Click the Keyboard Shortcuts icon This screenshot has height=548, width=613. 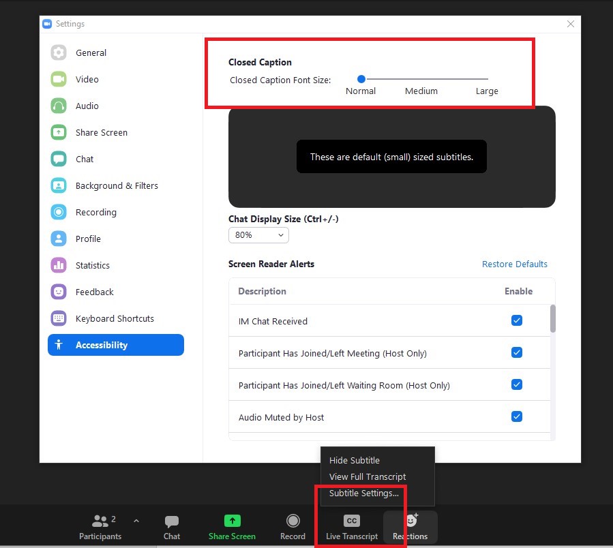tap(59, 318)
